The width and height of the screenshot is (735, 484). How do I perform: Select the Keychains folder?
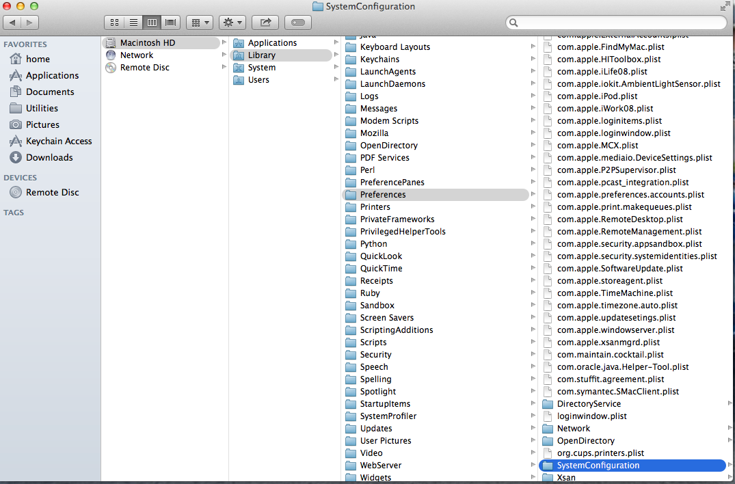click(x=436, y=59)
